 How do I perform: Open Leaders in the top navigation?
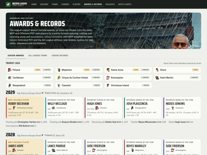tap(65, 4)
